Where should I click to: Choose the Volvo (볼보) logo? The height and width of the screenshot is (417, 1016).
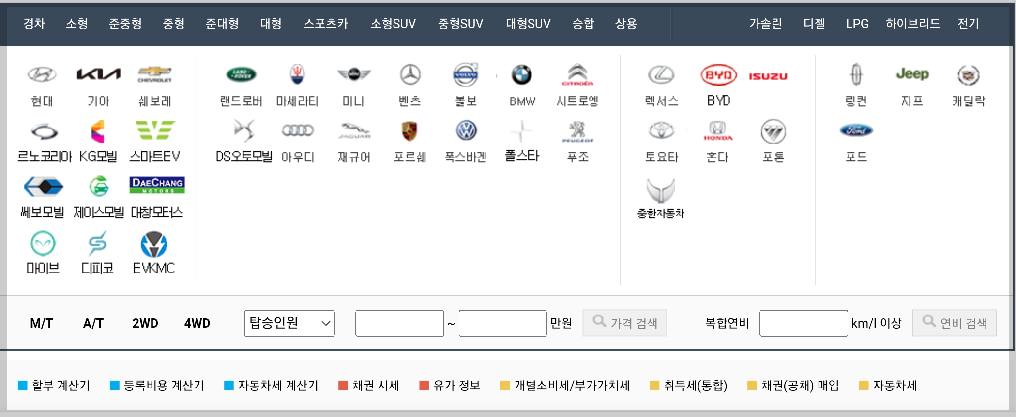point(466,74)
